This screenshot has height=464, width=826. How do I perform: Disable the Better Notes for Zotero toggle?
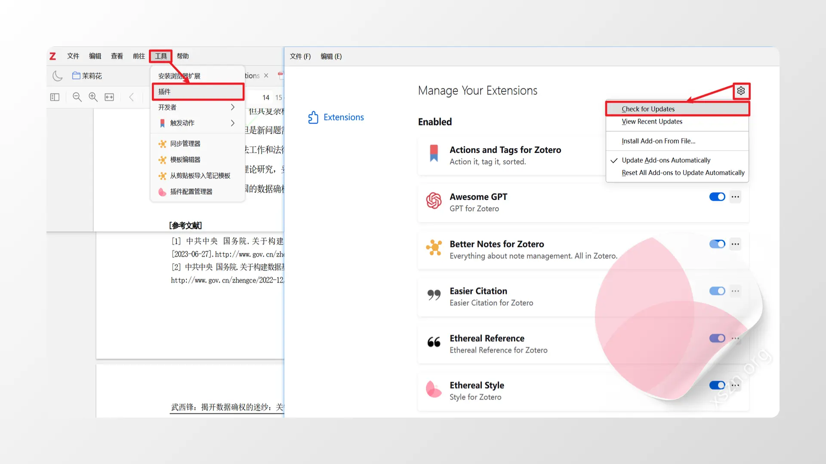[717, 244]
